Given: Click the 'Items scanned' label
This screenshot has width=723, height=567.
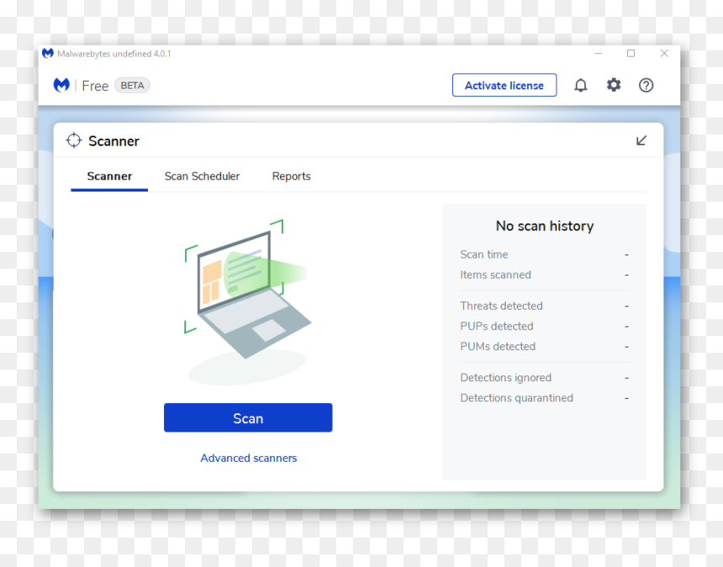Looking at the screenshot, I should click(x=496, y=275).
